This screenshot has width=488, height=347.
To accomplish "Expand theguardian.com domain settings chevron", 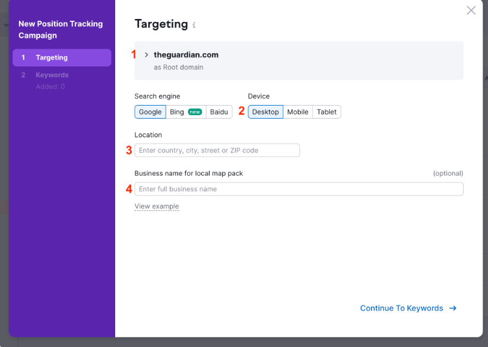I will click(146, 55).
